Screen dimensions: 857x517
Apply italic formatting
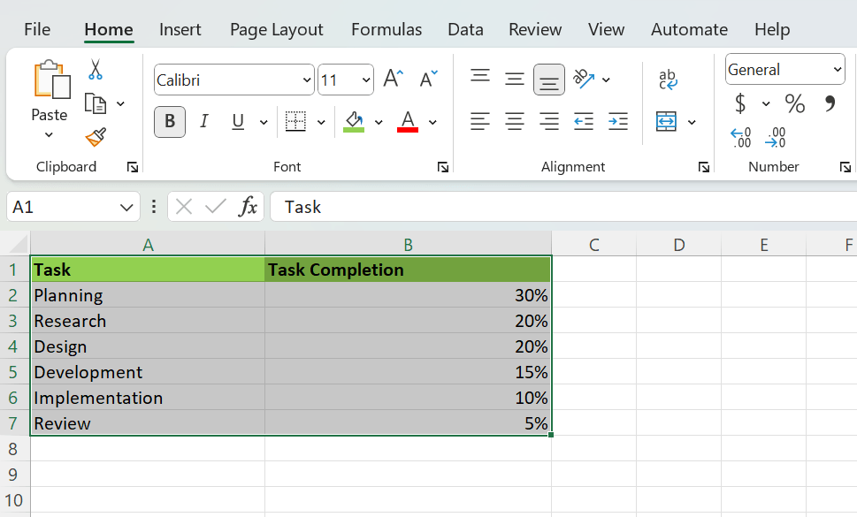click(204, 121)
